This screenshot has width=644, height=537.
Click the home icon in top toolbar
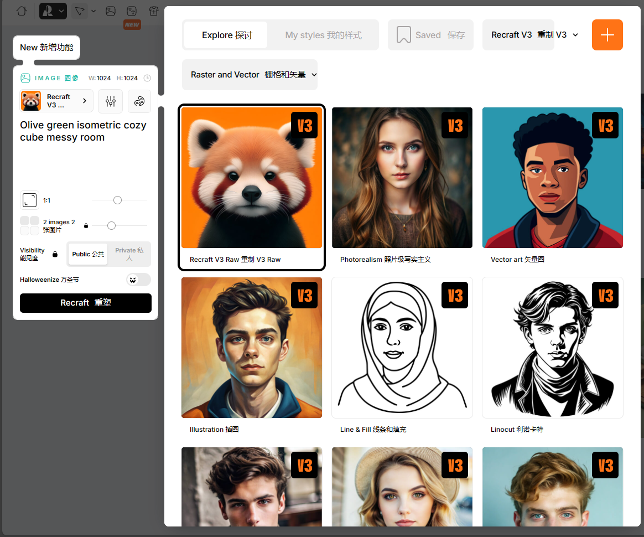click(x=22, y=11)
